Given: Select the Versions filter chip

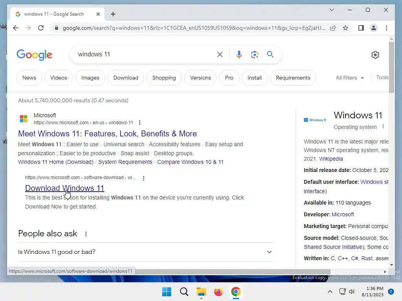Looking at the screenshot, I should tap(201, 78).
